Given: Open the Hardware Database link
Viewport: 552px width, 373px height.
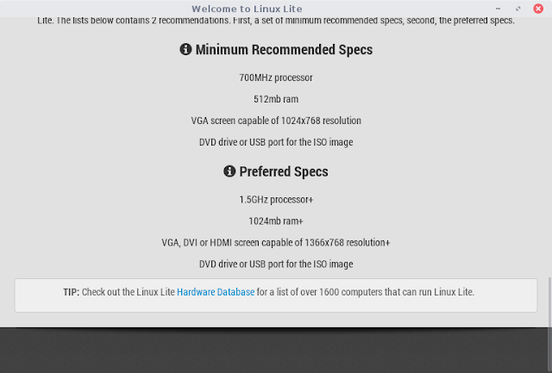Looking at the screenshot, I should (x=216, y=292).
